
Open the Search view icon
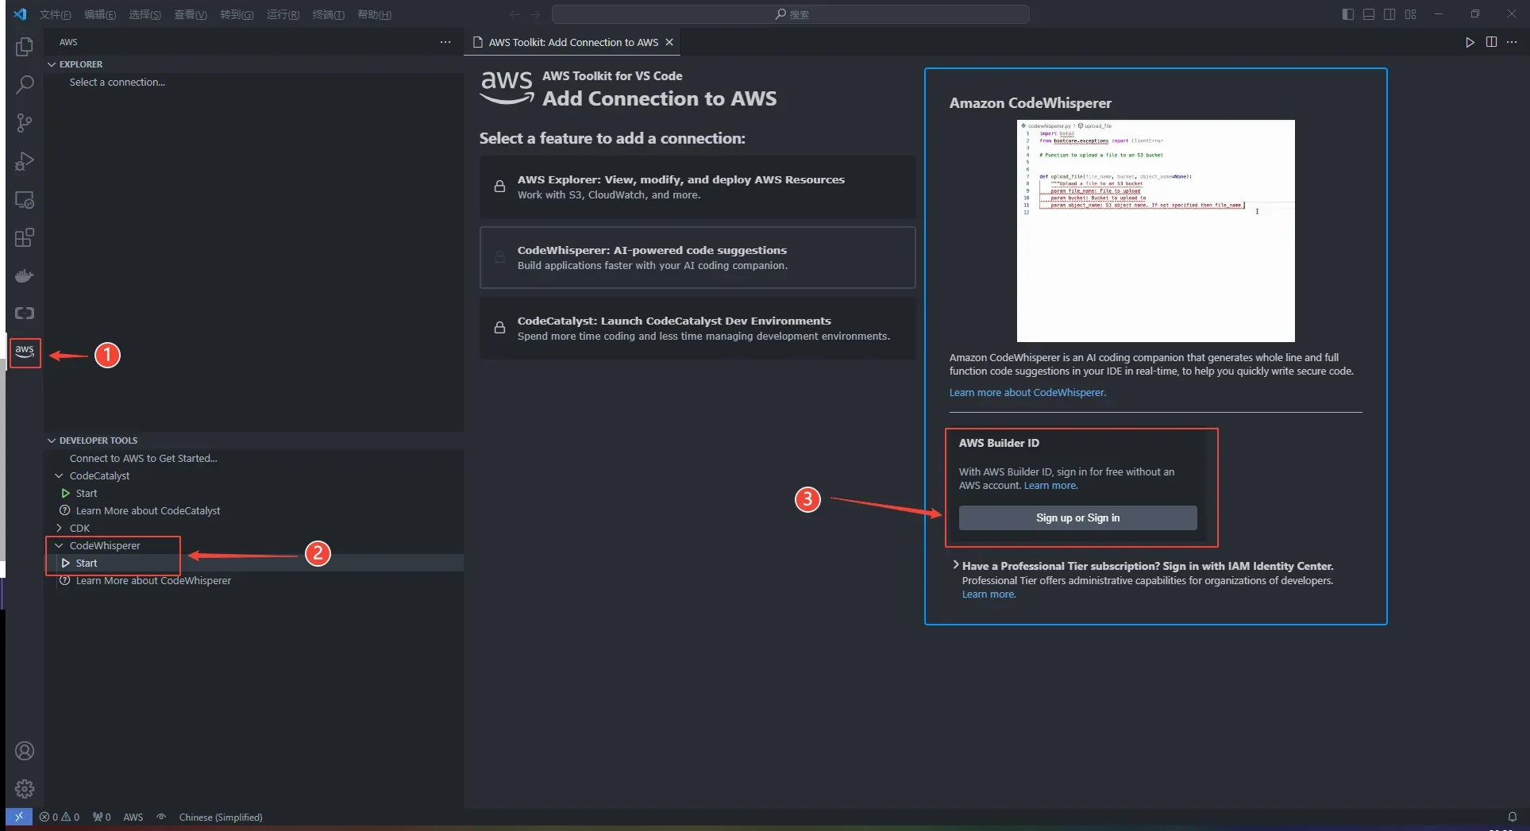click(x=25, y=84)
